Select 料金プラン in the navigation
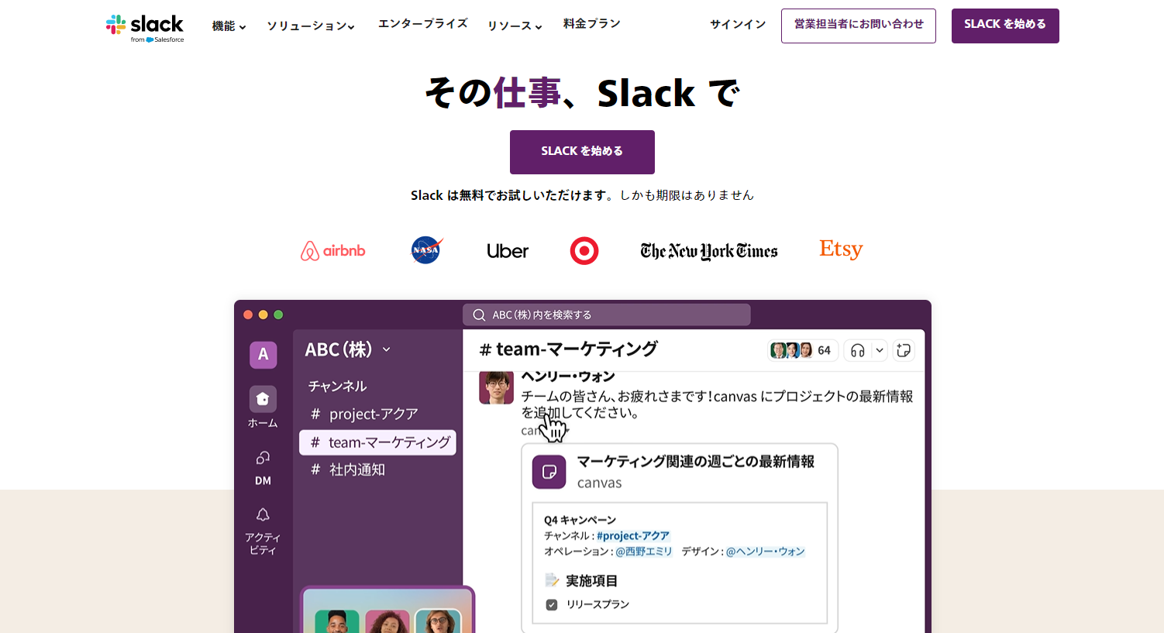This screenshot has height=633, width=1164. coord(591,23)
